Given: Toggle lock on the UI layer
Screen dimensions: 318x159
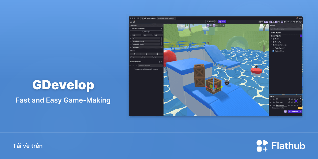Looking at the screenshot, I should click(x=292, y=99).
